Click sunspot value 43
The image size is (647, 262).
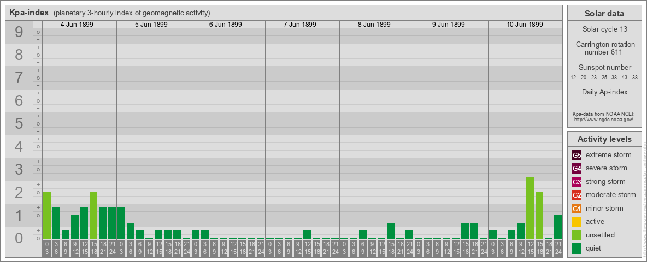[625, 78]
